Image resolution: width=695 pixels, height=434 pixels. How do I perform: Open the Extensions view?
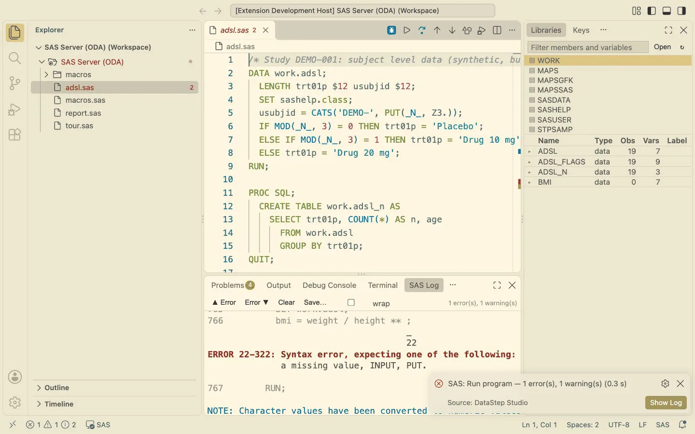[x=15, y=134]
